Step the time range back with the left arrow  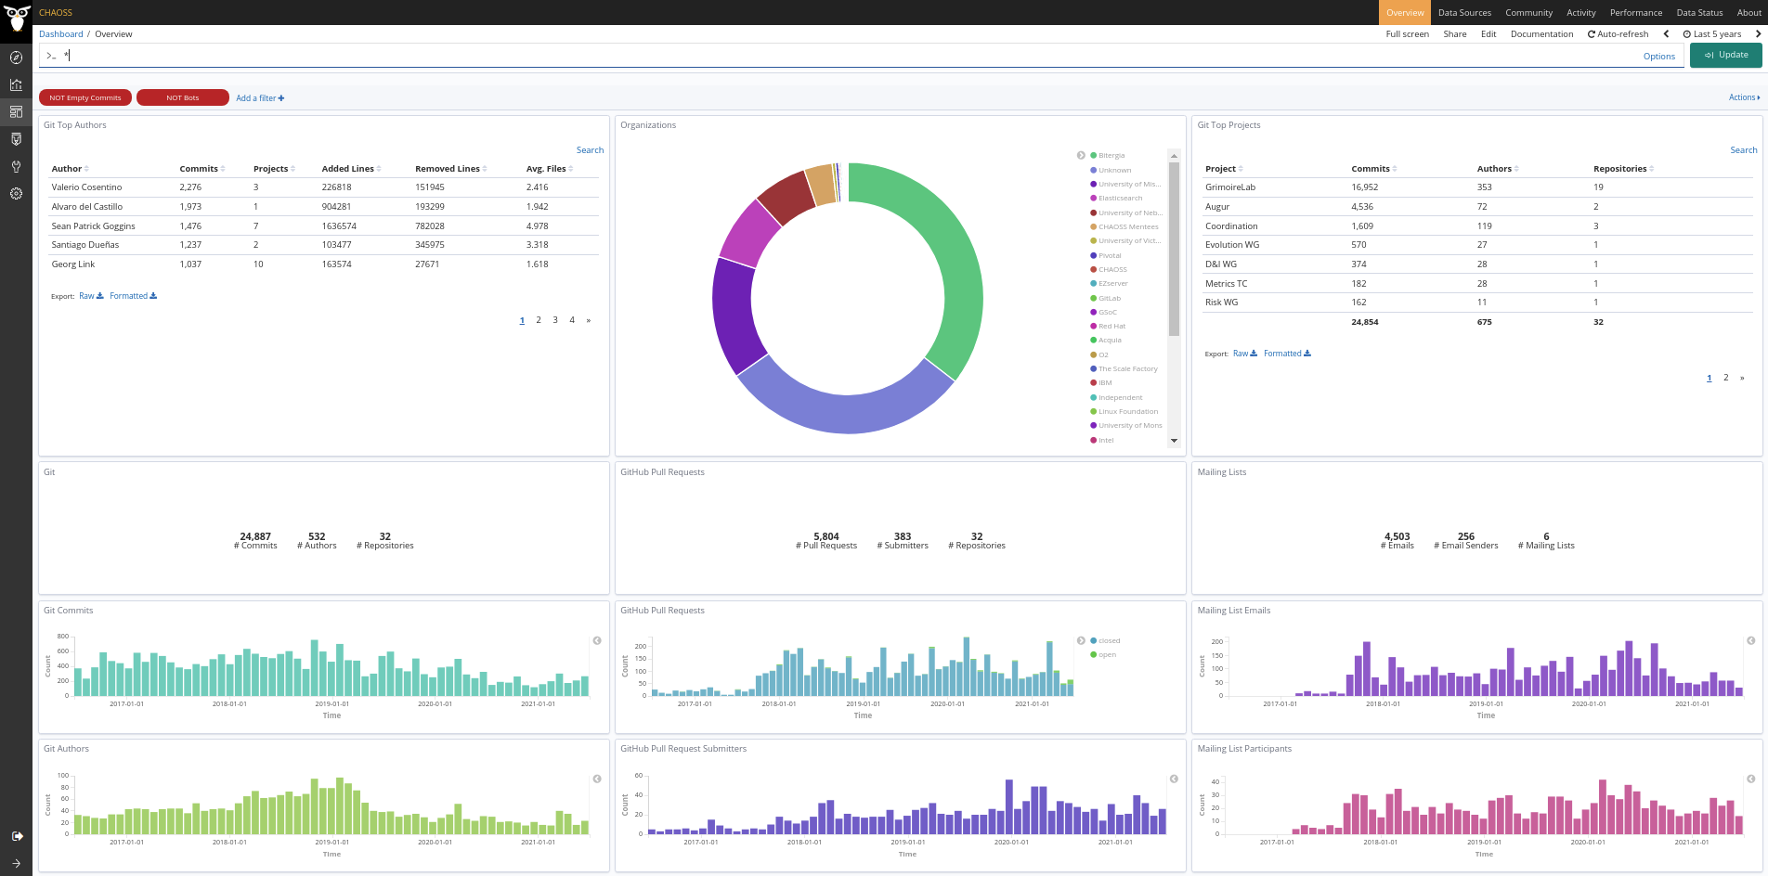(x=1666, y=34)
